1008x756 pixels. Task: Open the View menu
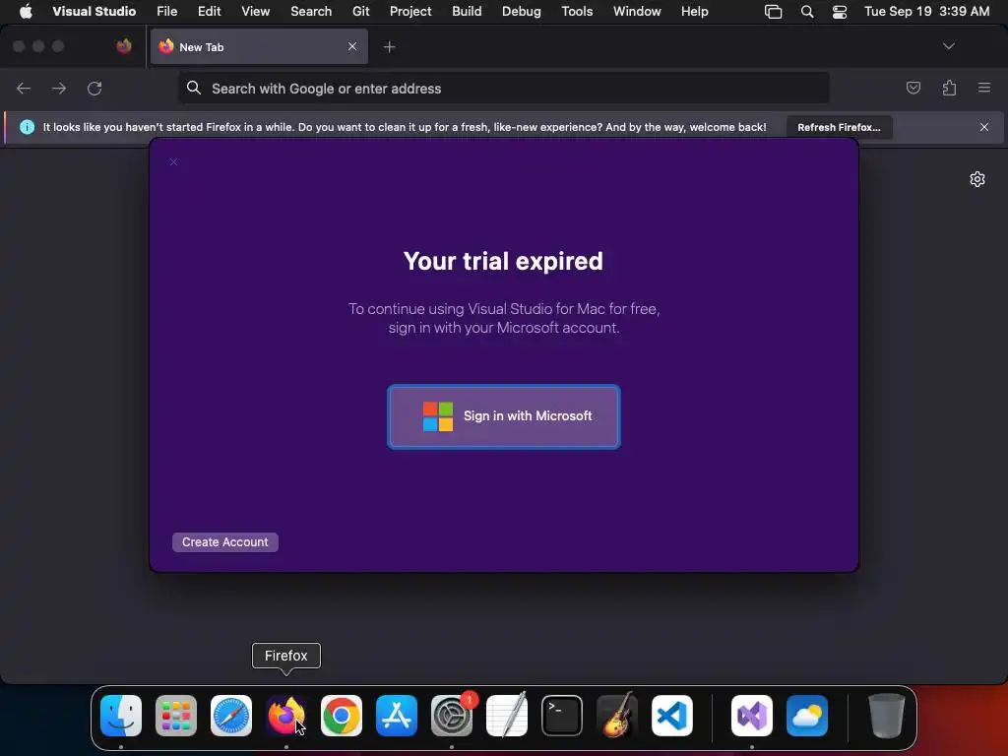[255, 11]
